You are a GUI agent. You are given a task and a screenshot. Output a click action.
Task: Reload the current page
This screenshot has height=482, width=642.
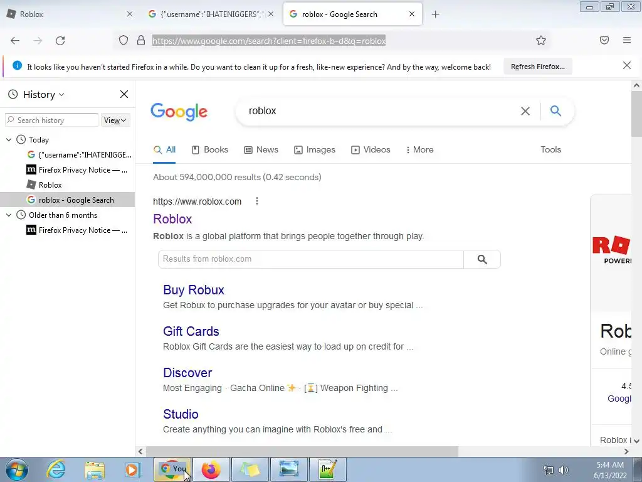(x=60, y=41)
